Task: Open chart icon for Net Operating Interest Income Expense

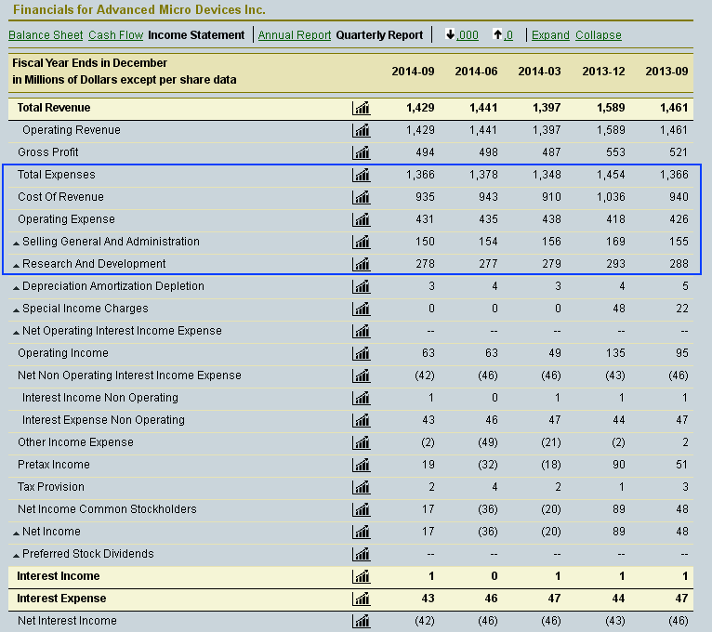Action: (362, 331)
